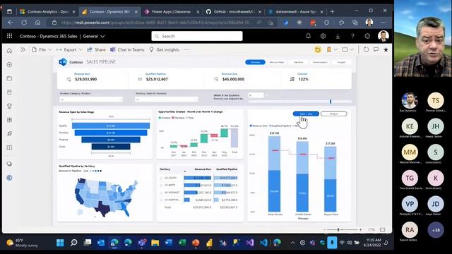This screenshot has height=254, width=452.
Task: Click the report zoom slider handle
Action: [338, 229]
